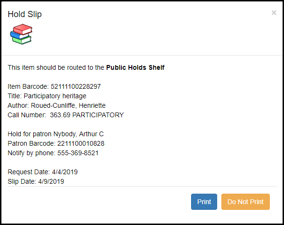Click the 'Notify by phone' label

tap(31, 153)
